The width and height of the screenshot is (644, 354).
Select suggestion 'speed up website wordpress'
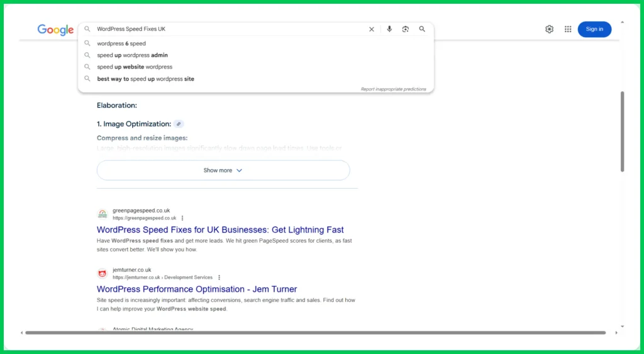click(x=255, y=67)
